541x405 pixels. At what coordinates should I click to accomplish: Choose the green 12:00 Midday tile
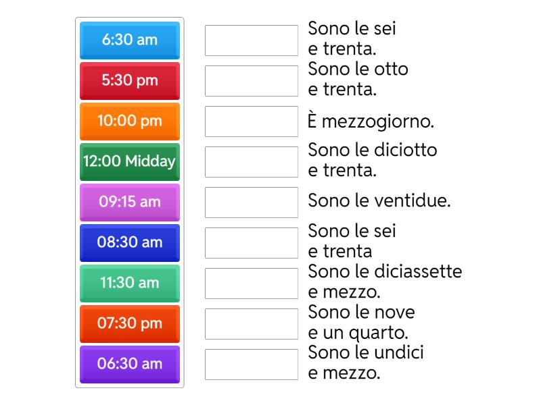[x=129, y=162]
